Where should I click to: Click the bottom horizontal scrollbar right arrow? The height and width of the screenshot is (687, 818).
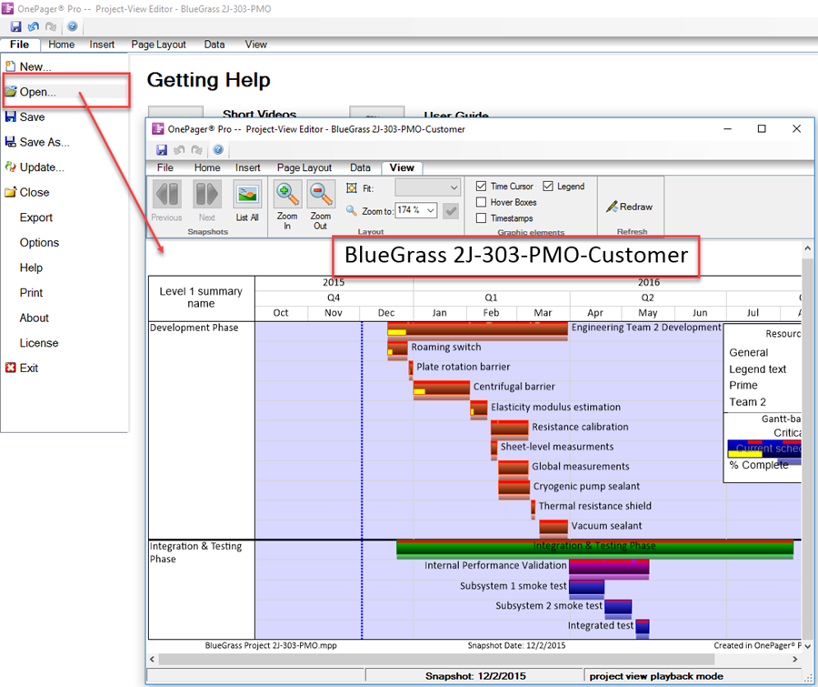793,659
